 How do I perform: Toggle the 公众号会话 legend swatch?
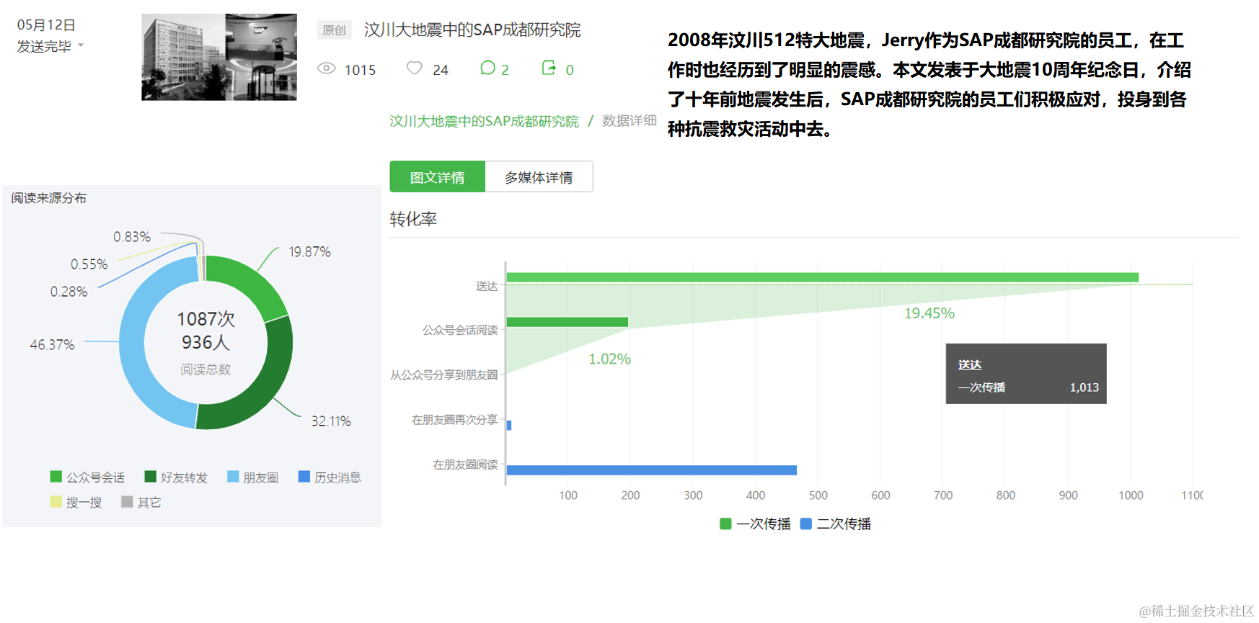click(56, 477)
